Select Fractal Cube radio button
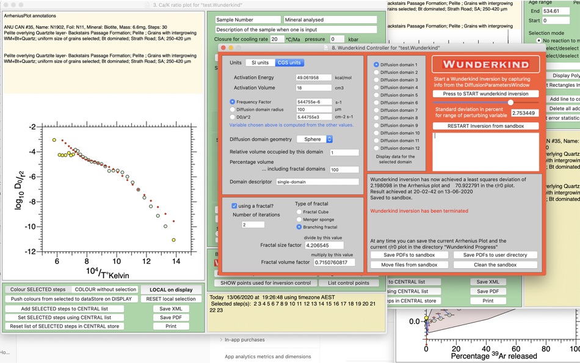 pos(299,212)
